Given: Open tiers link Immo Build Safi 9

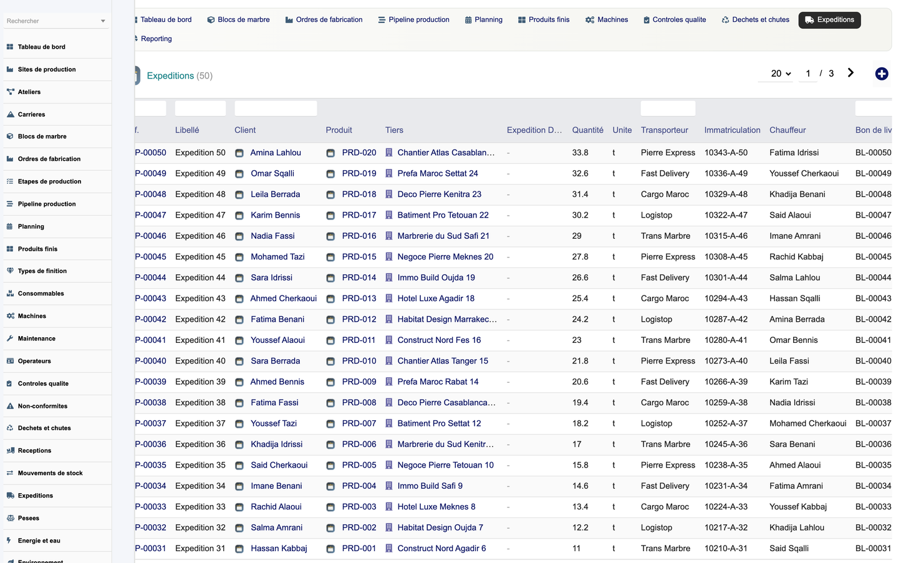Looking at the screenshot, I should [430, 486].
